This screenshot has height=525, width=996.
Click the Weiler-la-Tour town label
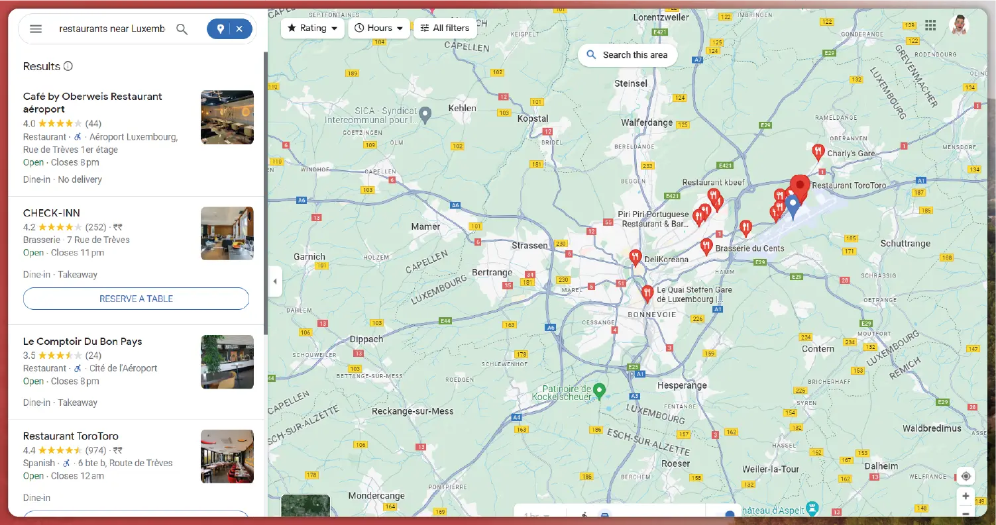771,469
